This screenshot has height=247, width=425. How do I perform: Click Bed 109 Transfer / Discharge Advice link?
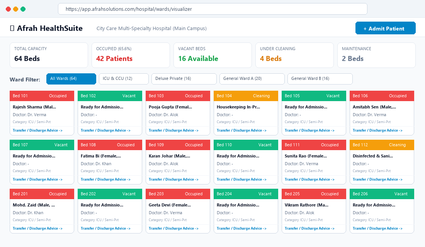[x=174, y=179]
